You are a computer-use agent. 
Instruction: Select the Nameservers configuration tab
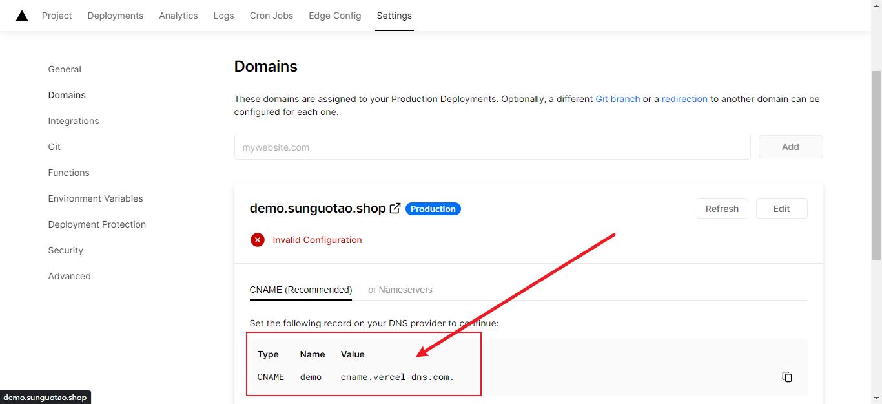[x=400, y=290]
